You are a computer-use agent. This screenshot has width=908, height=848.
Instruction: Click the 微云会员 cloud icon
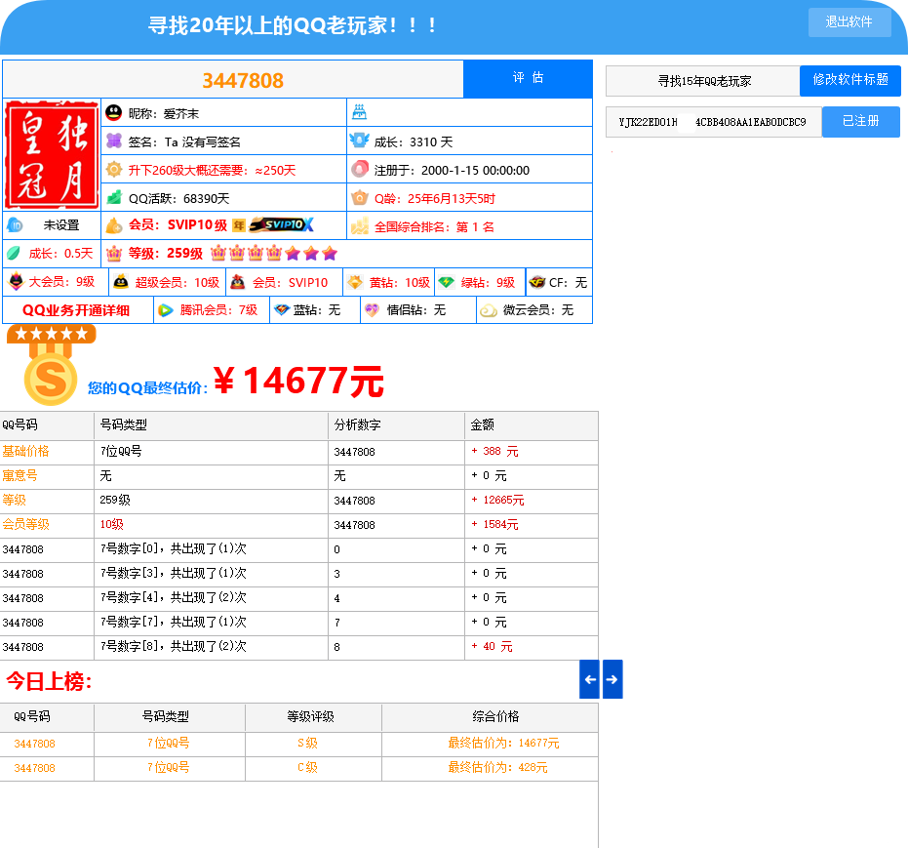489,310
